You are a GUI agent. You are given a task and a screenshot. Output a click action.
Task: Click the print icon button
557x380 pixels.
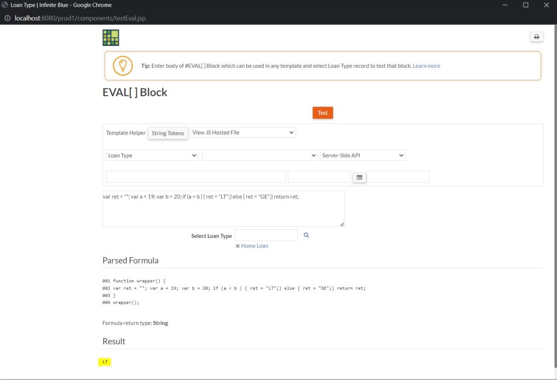(536, 37)
